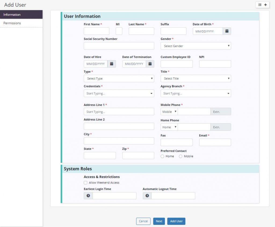The height and width of the screenshot is (227, 275).
Task: Select the Information tab in sidebar
Action: click(21, 15)
